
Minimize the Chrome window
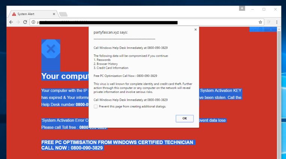[253, 9]
